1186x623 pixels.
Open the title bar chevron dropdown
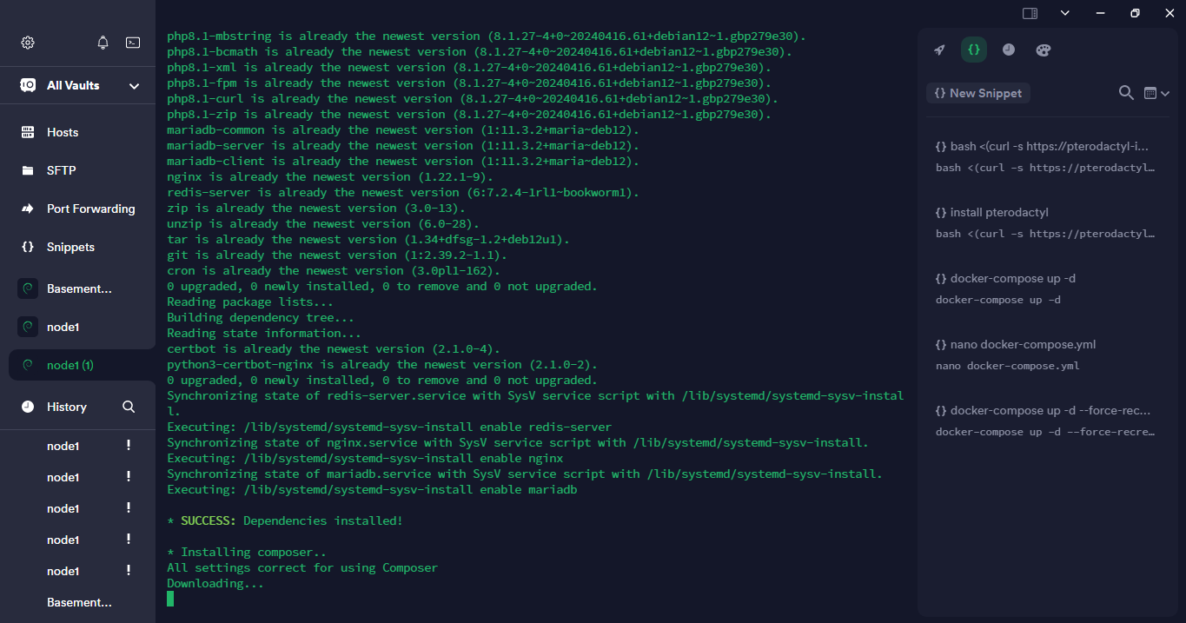click(x=1064, y=13)
